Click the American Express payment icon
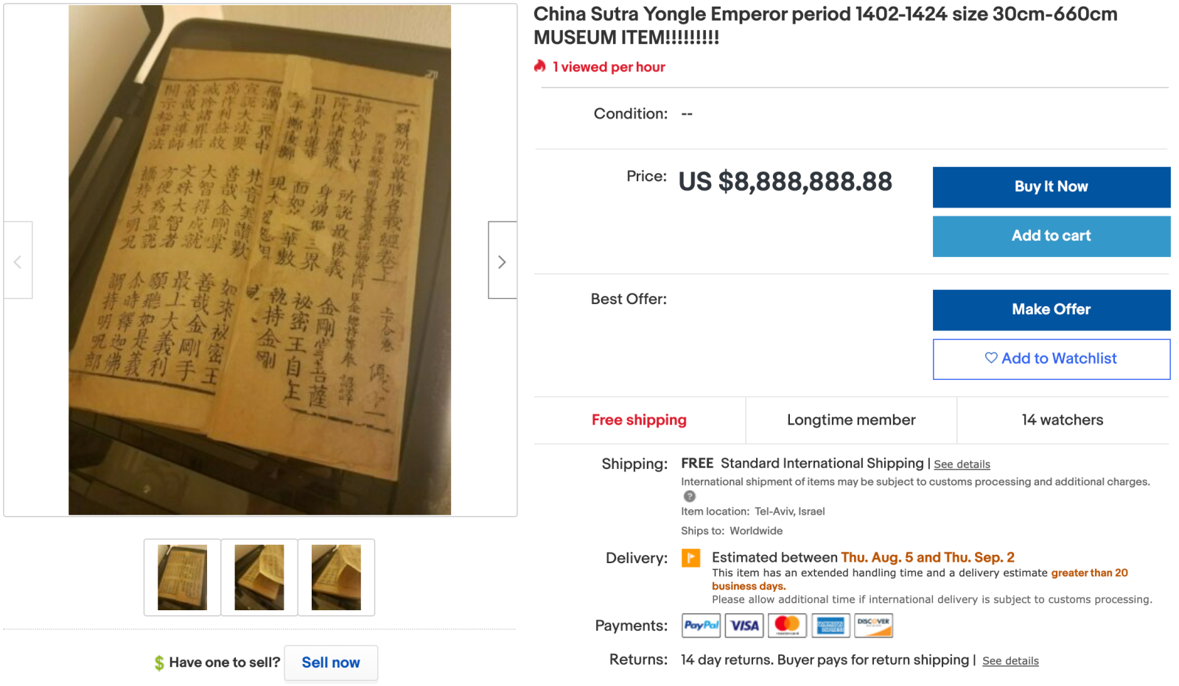The width and height of the screenshot is (1179, 686). click(830, 626)
